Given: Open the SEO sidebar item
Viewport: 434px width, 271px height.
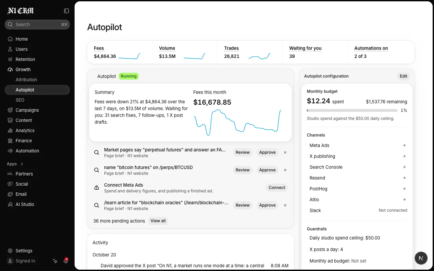Looking at the screenshot, I should [37, 100].
